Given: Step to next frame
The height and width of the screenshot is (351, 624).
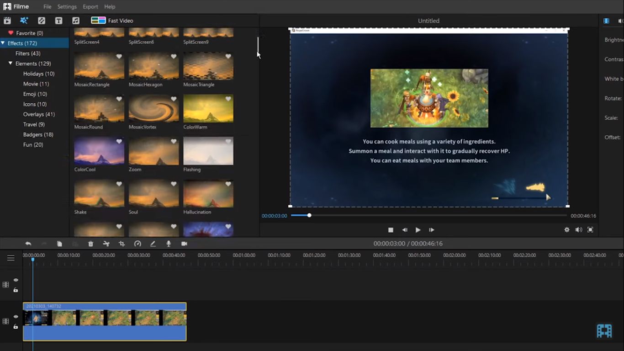Looking at the screenshot, I should 432,230.
